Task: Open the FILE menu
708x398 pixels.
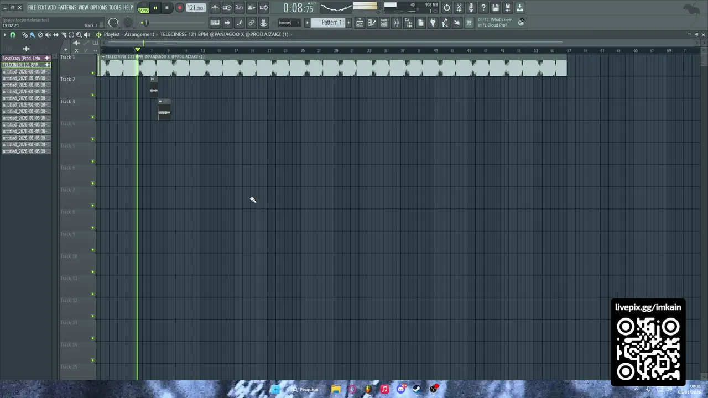Action: click(x=32, y=7)
